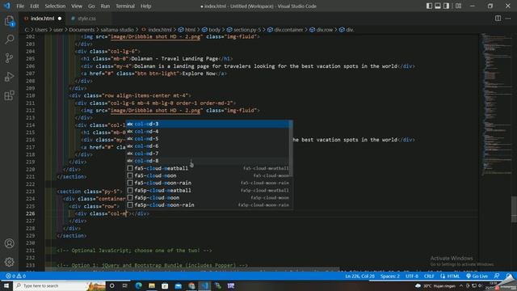This screenshot has width=517, height=291.
Task: Open the Source Control view
Action: point(9,58)
